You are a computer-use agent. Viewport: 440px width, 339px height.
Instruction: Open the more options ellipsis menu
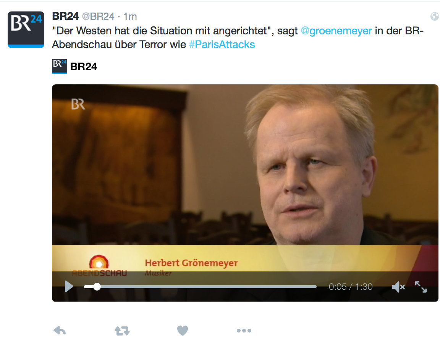(244, 331)
